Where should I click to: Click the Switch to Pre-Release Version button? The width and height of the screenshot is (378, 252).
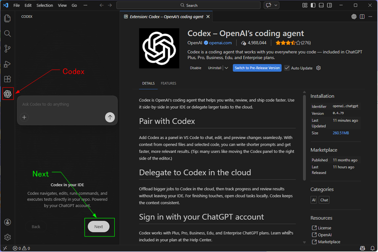click(257, 68)
